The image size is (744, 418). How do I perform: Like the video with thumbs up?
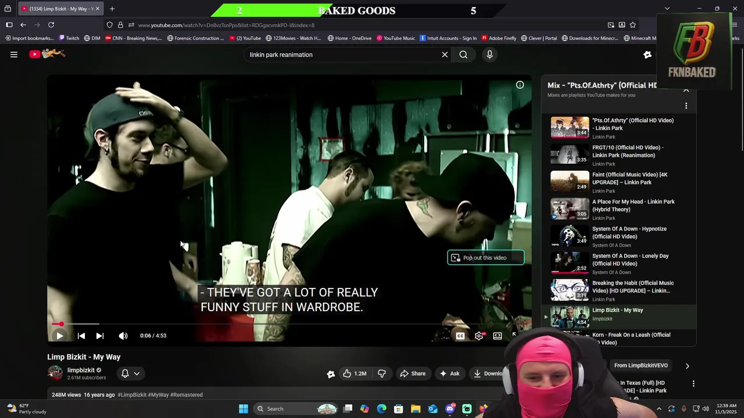[x=355, y=373]
